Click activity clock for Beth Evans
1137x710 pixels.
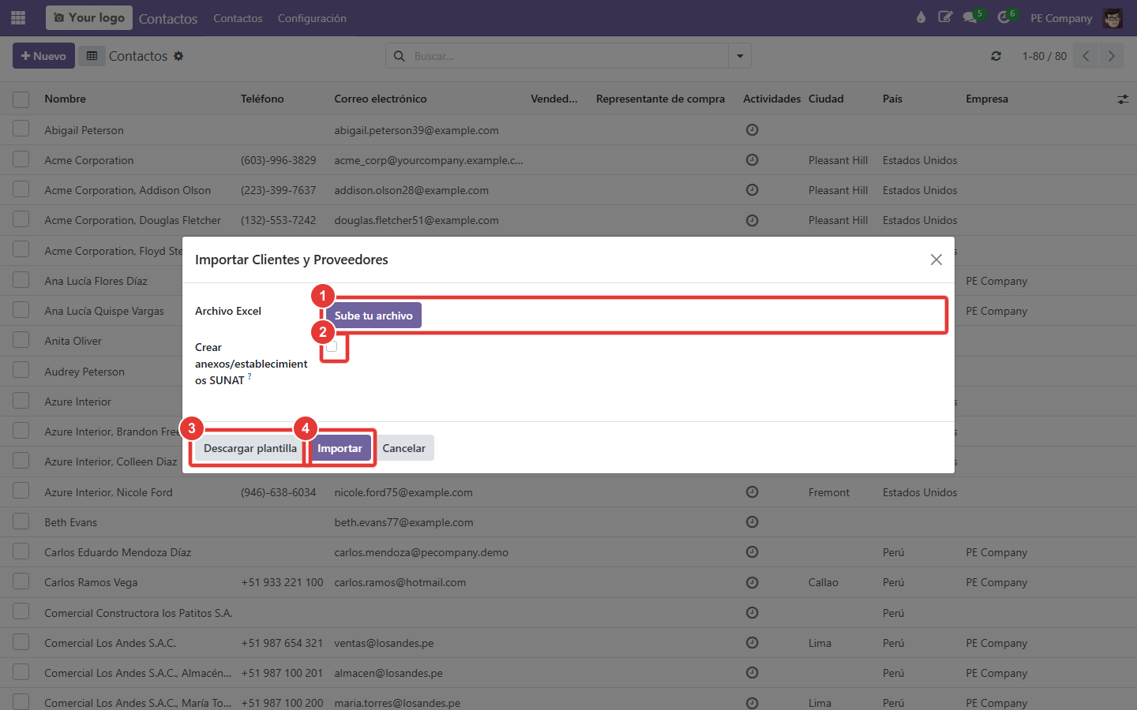click(752, 522)
